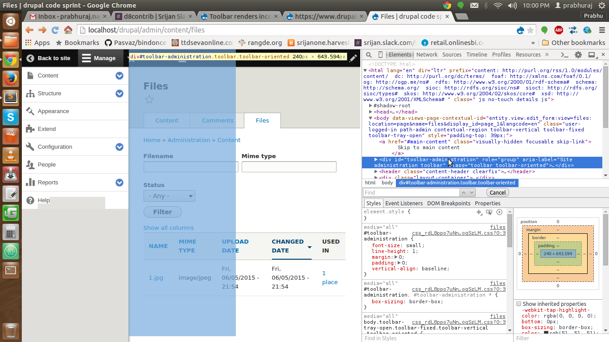This screenshot has height=342, width=609.
Task: Click the Drupal icon in the address bar
Action: point(520,30)
